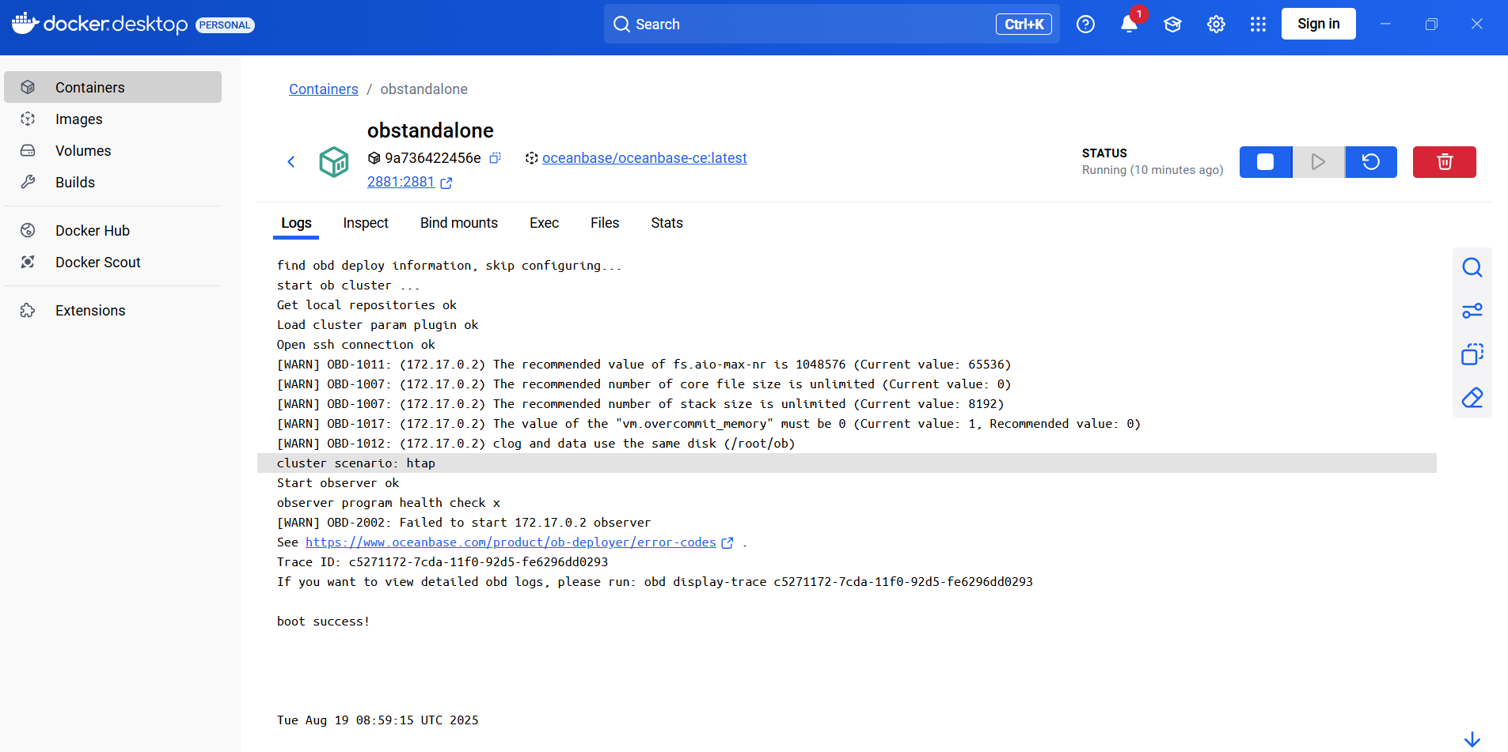Open Settings gear icon
1508x752 pixels.
[1216, 25]
